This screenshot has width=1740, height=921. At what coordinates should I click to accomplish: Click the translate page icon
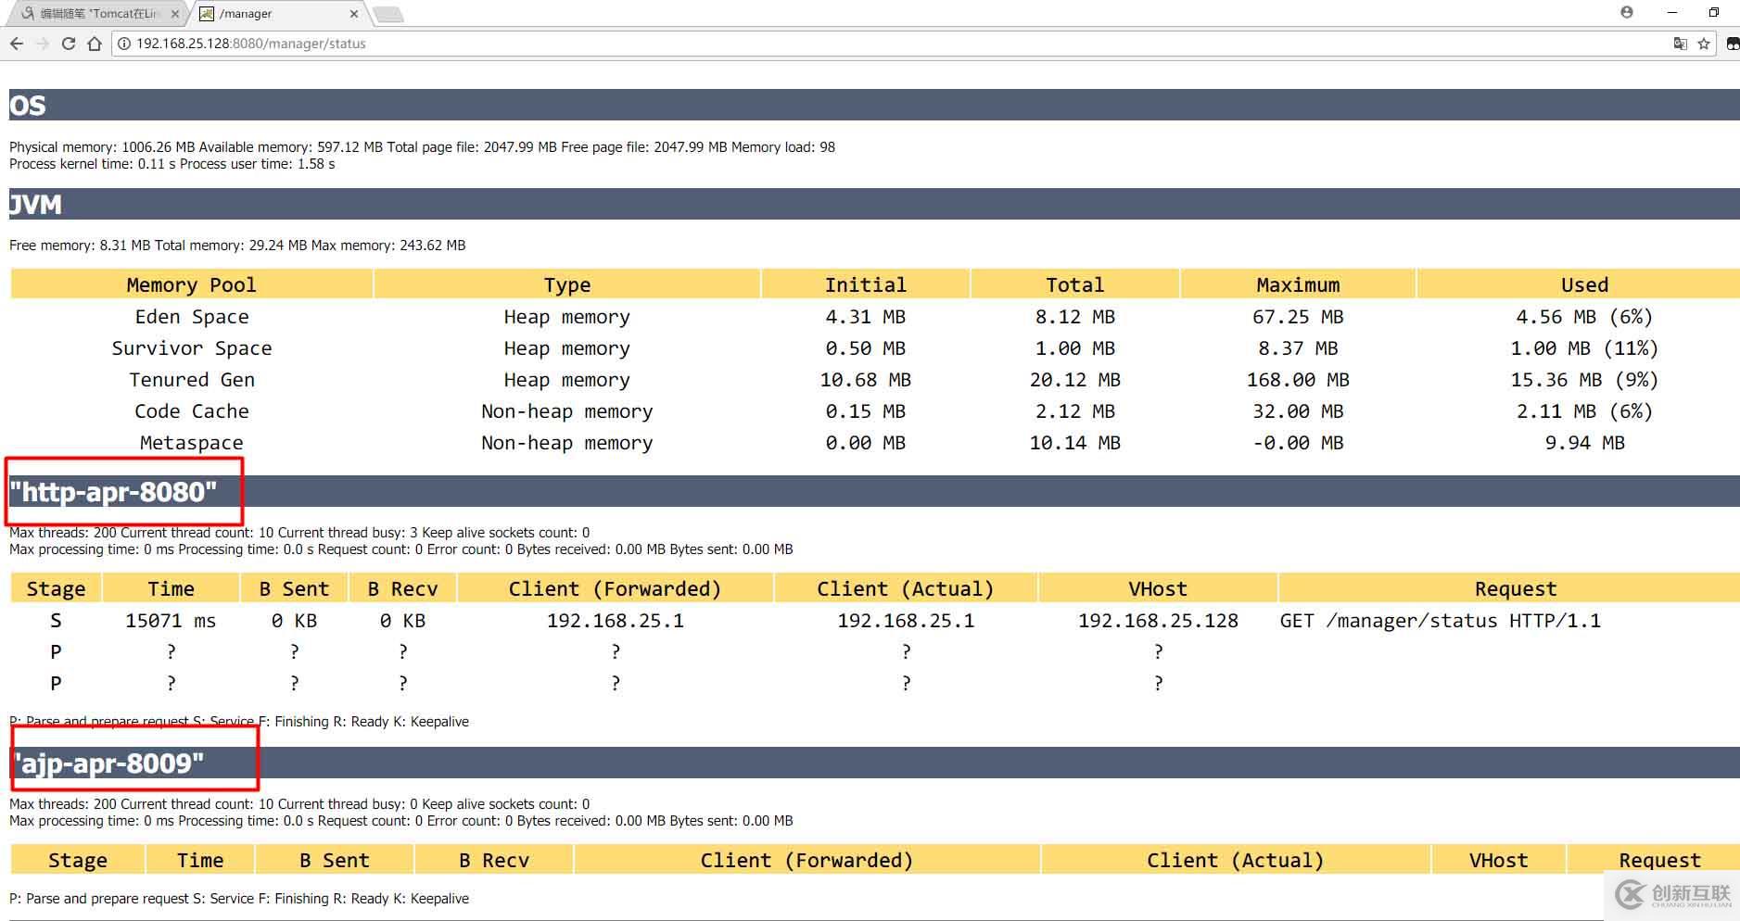point(1680,44)
